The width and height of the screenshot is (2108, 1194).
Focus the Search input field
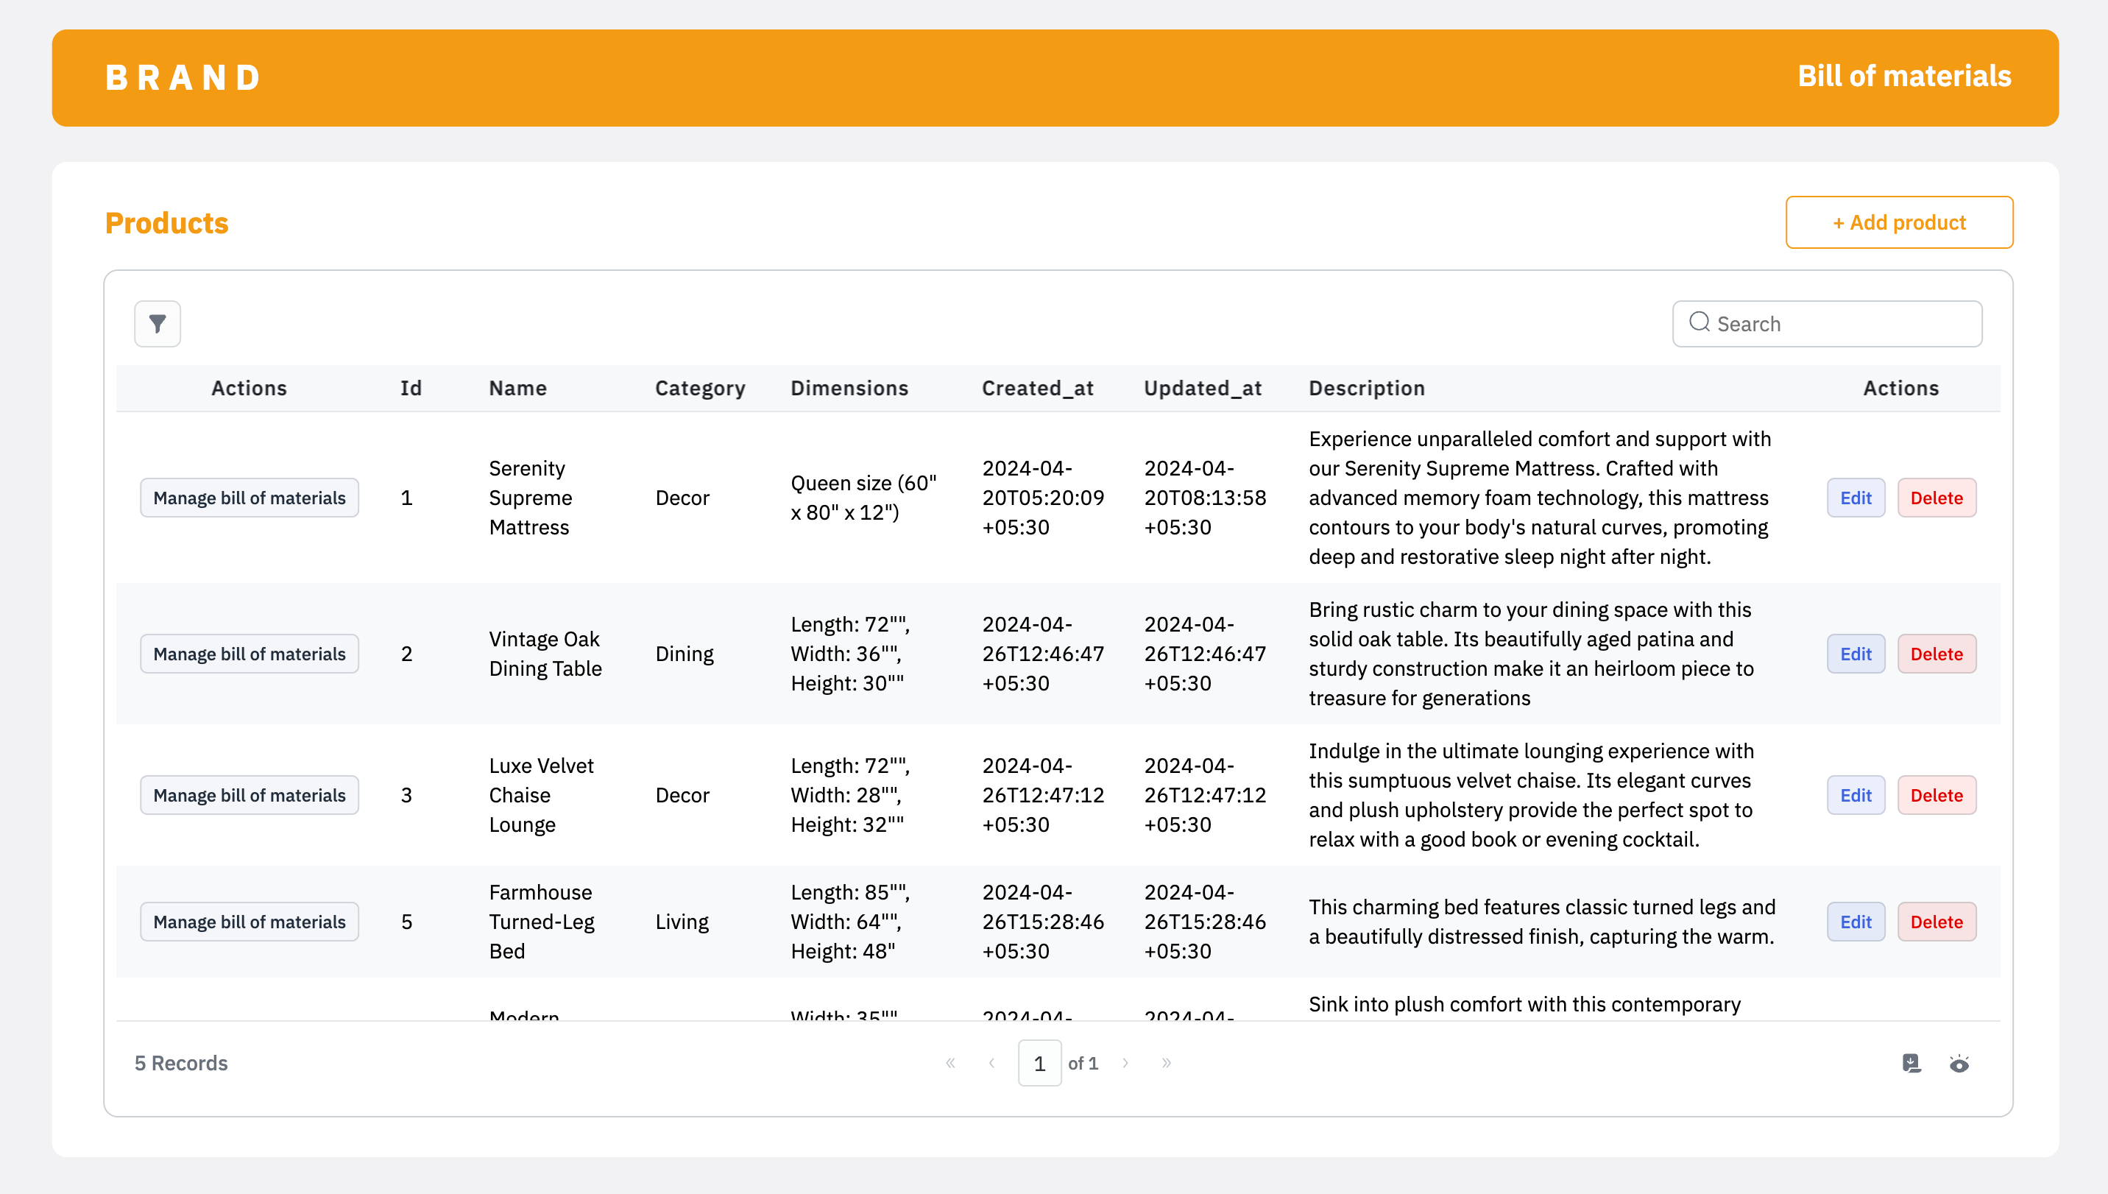coord(1843,324)
